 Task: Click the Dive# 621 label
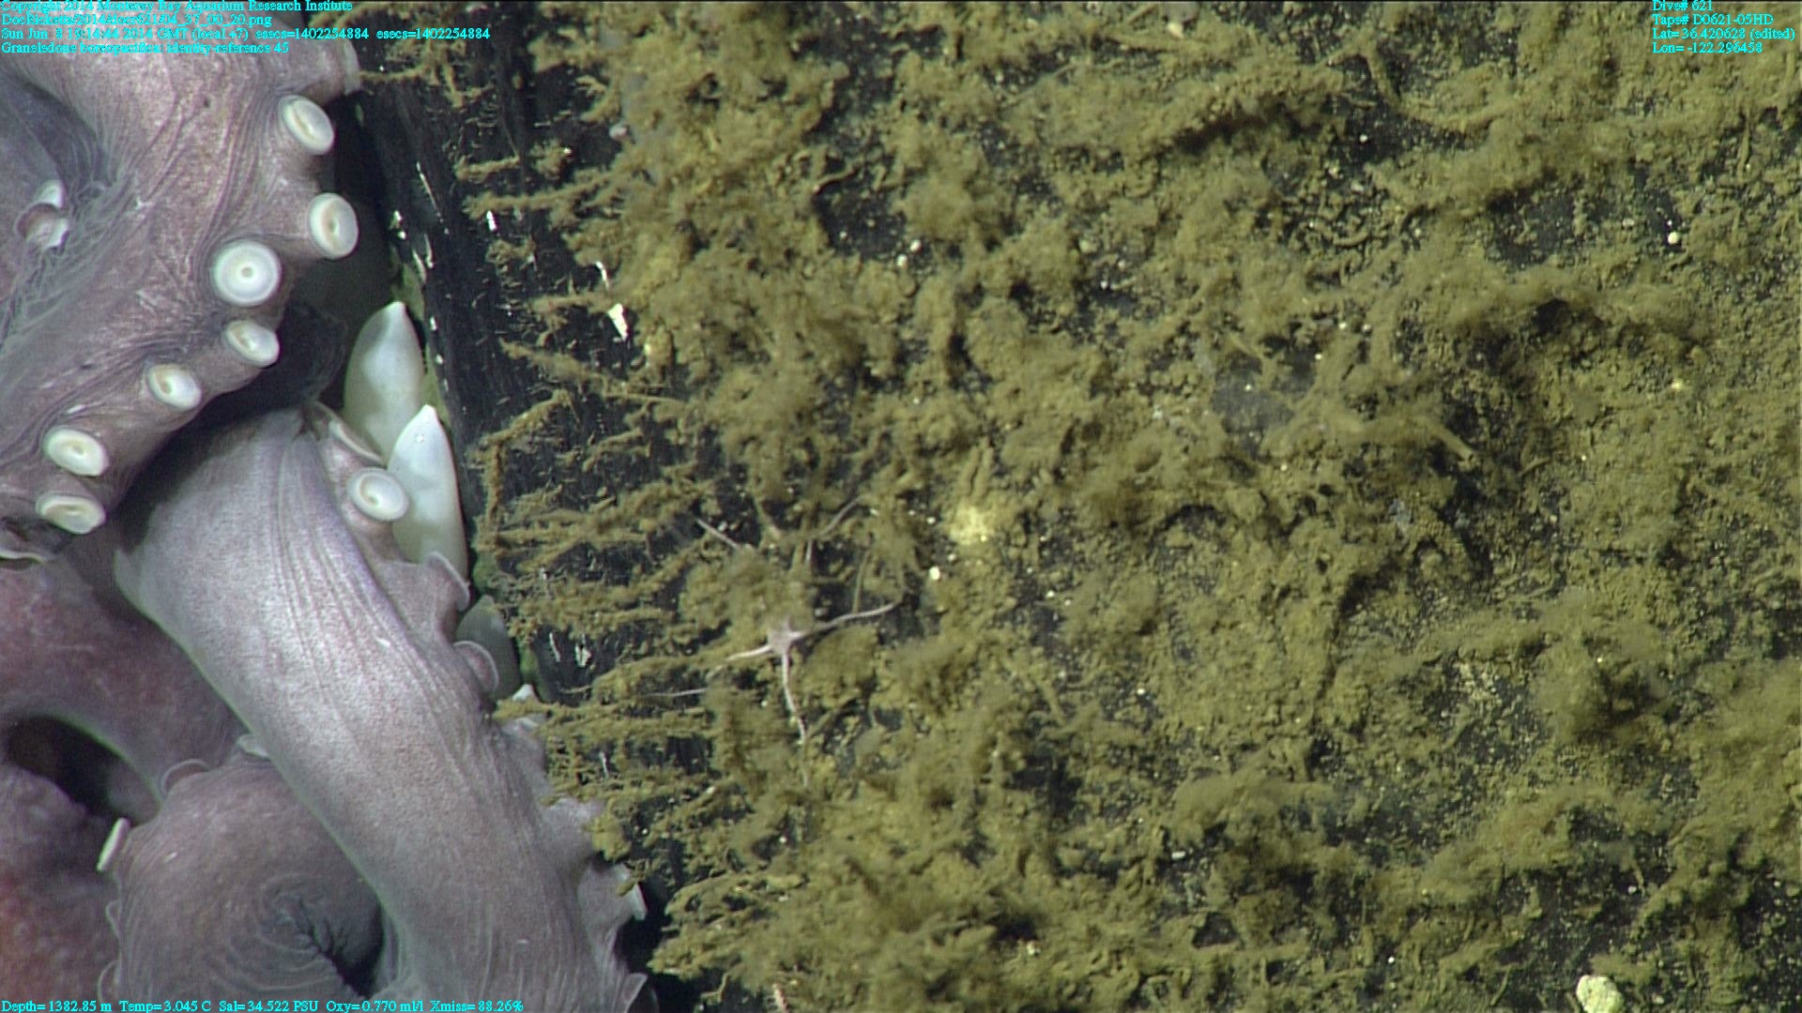pyautogui.click(x=1682, y=6)
